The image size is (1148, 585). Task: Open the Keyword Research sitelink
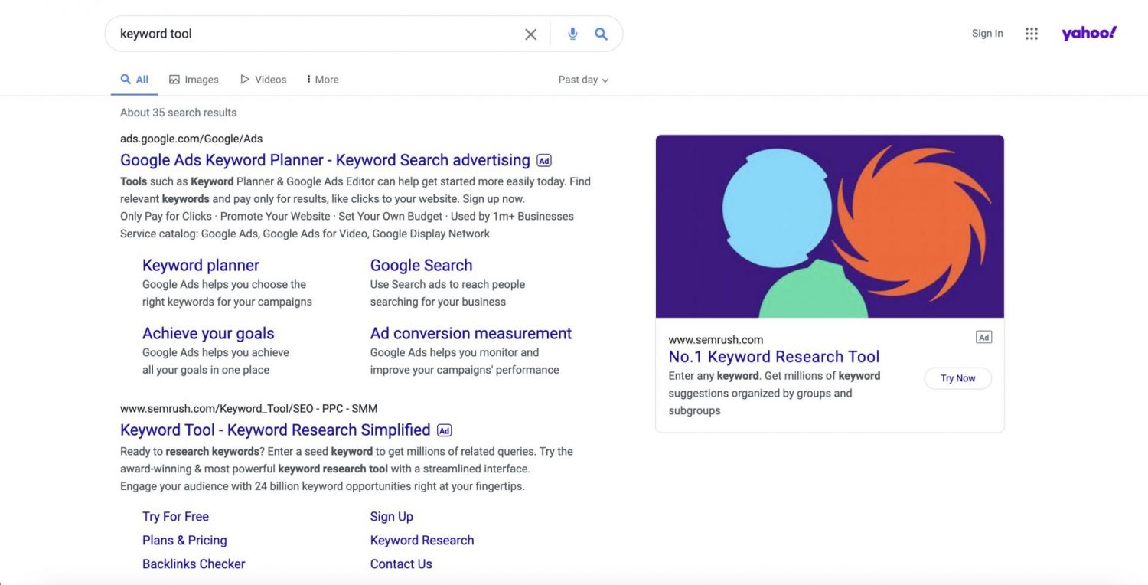(x=422, y=541)
